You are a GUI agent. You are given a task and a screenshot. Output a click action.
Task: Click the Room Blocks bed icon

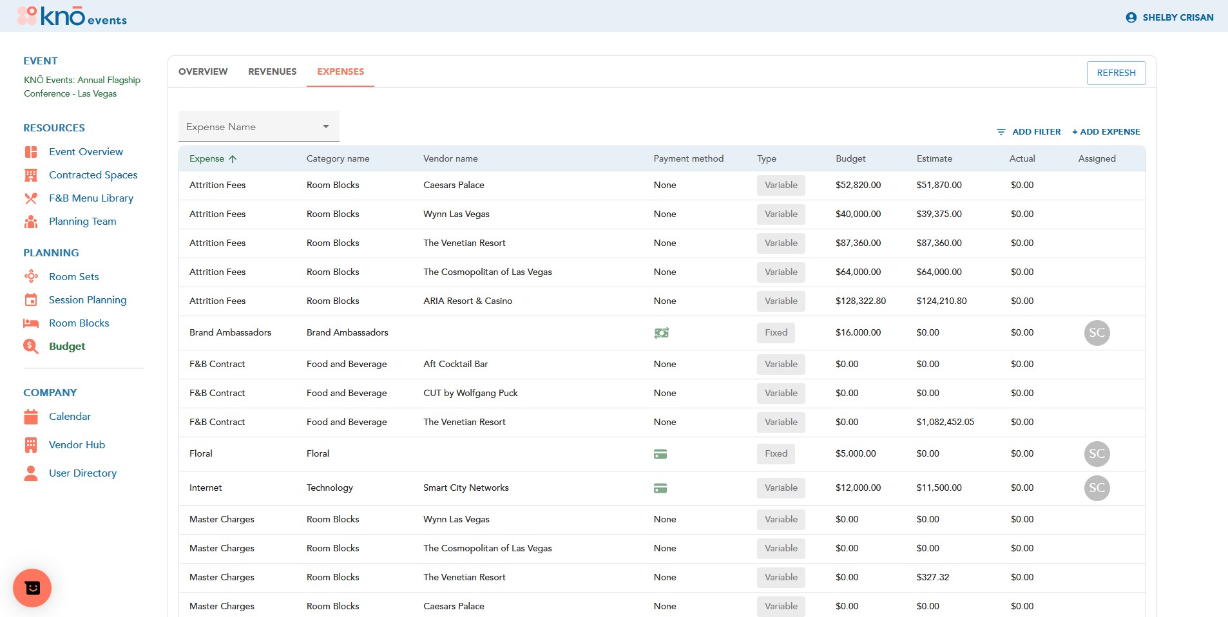click(x=31, y=323)
